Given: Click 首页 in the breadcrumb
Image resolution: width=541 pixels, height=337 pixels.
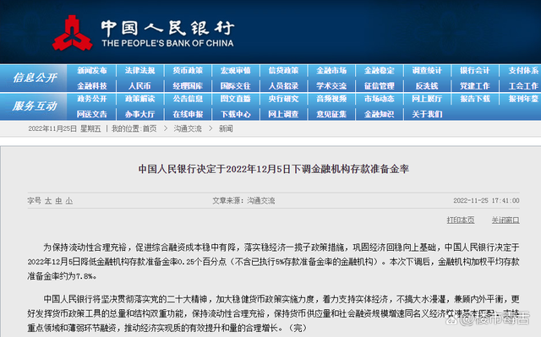Looking at the screenshot, I should [150, 129].
